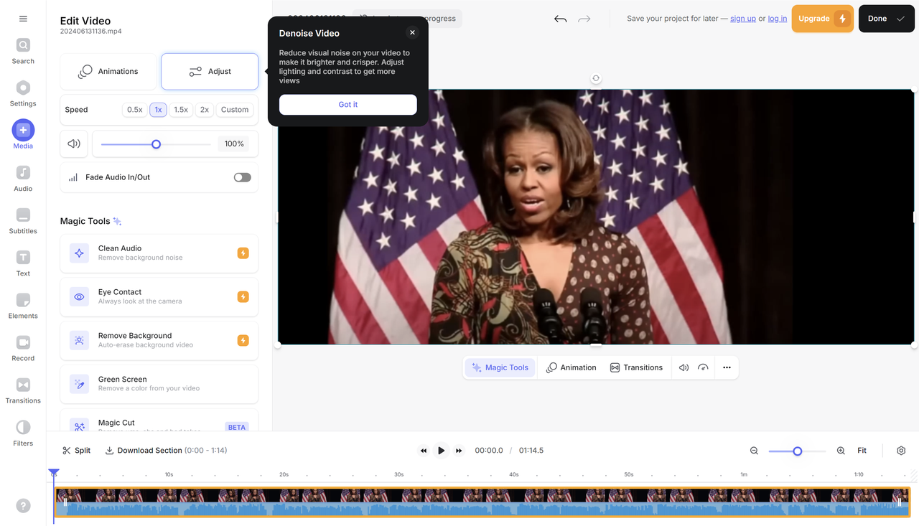The width and height of the screenshot is (919, 526).
Task: Select the Text tool from the sidebar
Action: click(22, 263)
